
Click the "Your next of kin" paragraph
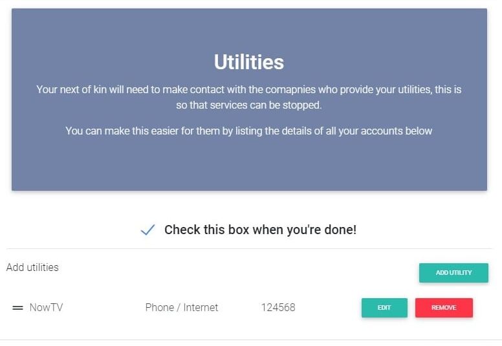tap(249, 90)
